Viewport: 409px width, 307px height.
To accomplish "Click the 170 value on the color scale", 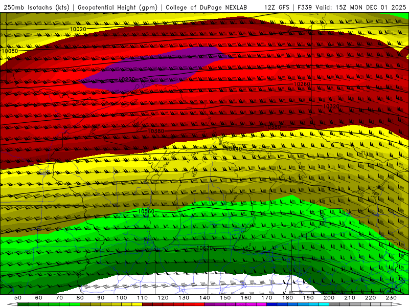I will [267, 298].
